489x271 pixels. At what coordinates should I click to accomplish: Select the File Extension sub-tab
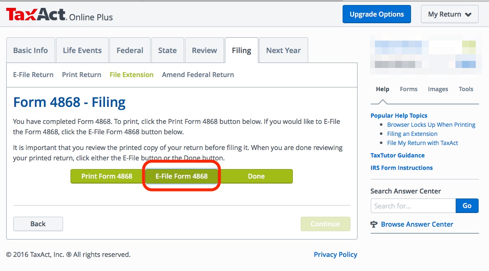click(131, 75)
